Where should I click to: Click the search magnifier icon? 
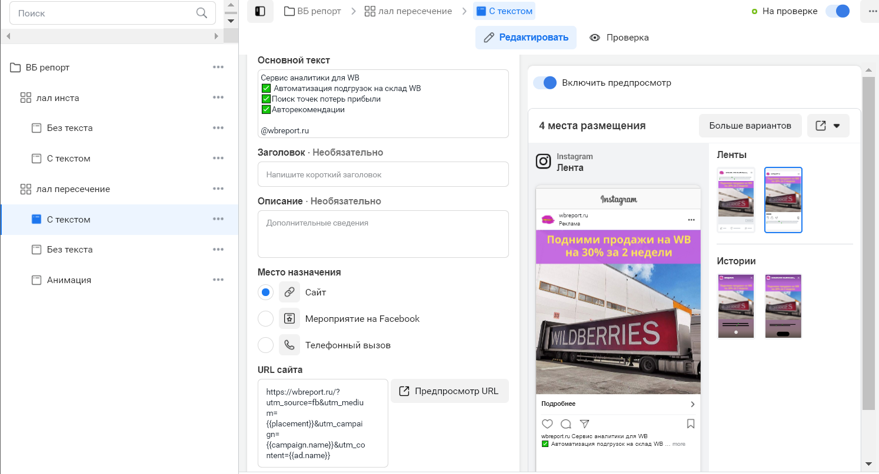pos(202,13)
